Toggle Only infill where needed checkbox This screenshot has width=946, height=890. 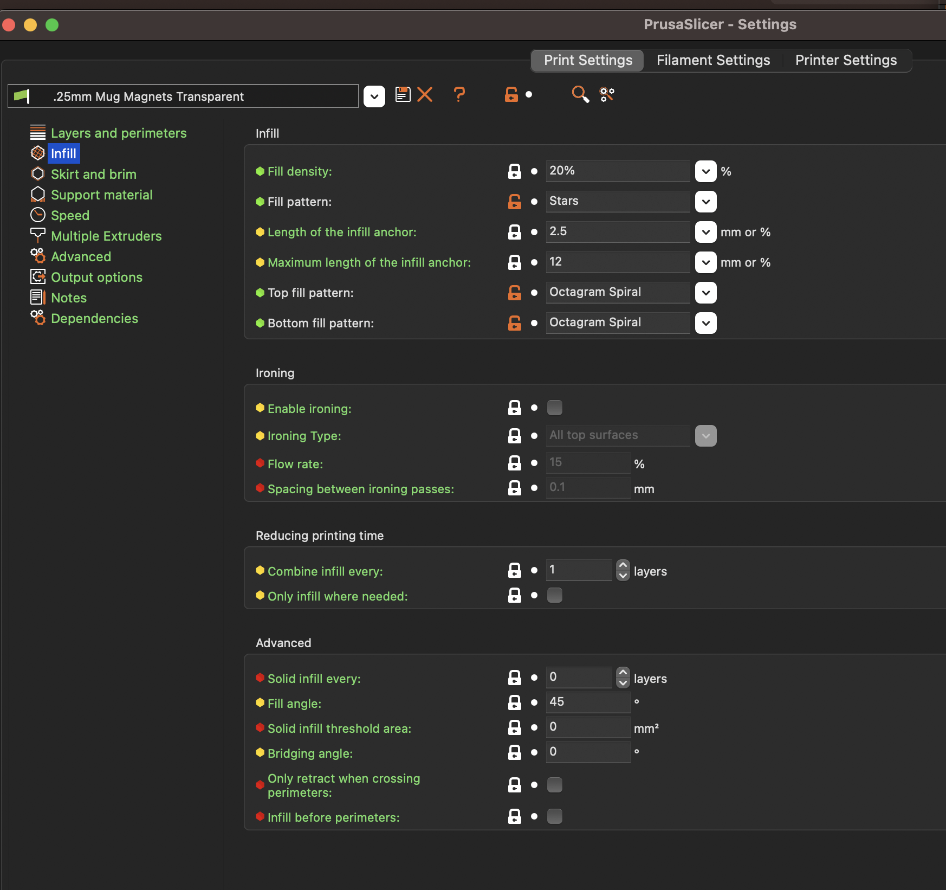555,595
